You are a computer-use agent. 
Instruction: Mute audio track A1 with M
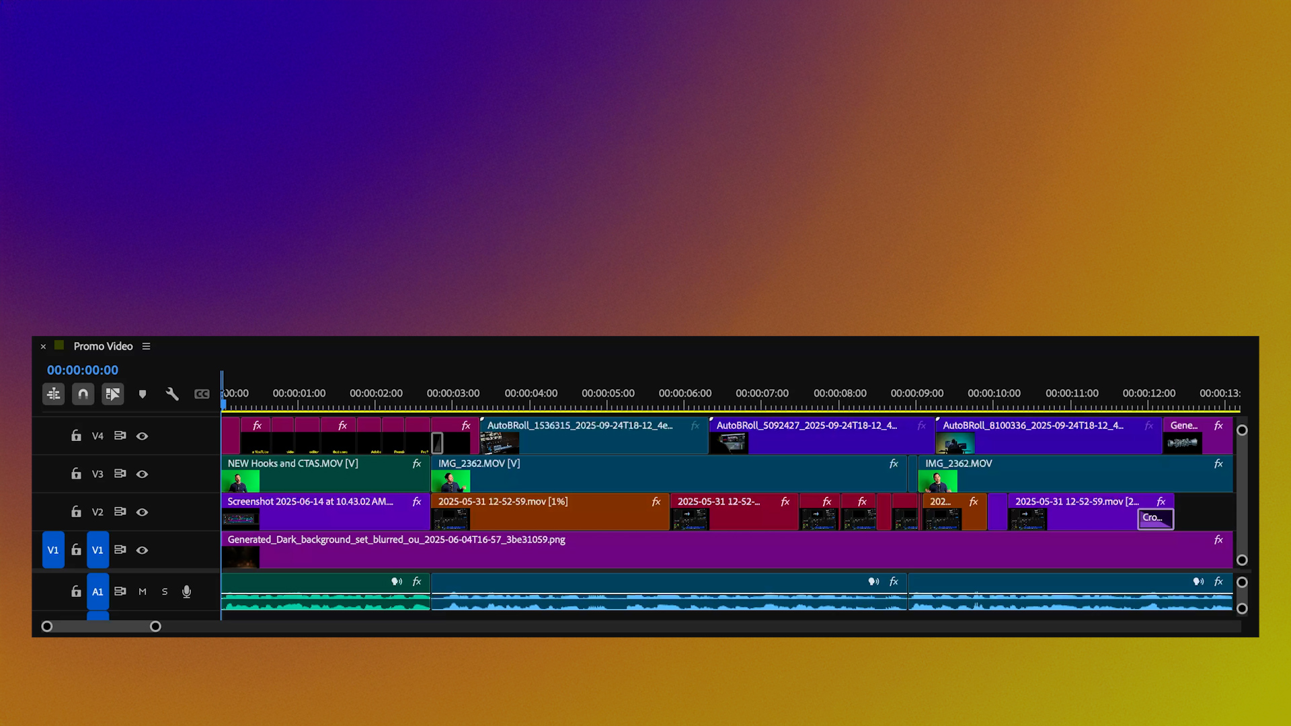(143, 592)
